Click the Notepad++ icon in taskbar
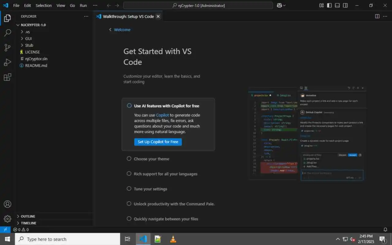This screenshot has height=245, width=392. point(158,239)
